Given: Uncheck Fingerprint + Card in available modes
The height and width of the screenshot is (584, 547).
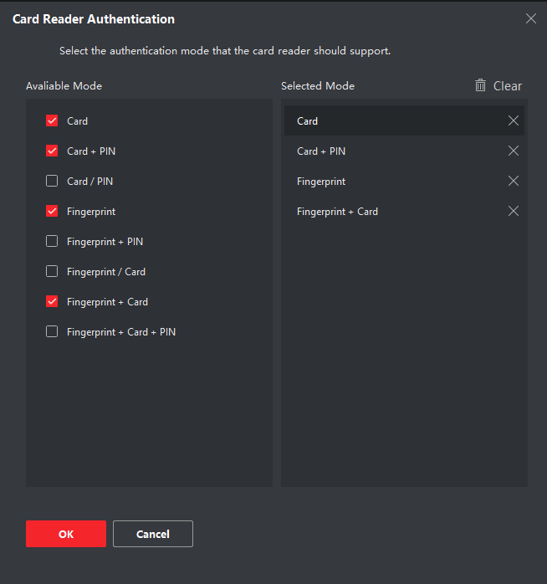Looking at the screenshot, I should [52, 302].
